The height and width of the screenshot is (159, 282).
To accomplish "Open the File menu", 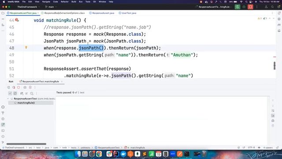I will (x=24, y=2).
